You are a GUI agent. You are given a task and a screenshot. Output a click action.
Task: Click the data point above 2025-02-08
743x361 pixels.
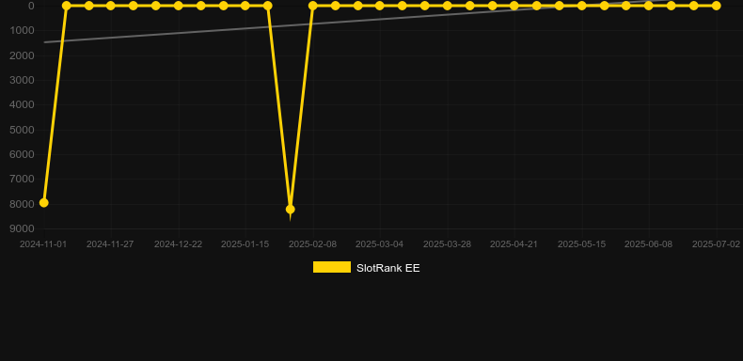(x=313, y=6)
